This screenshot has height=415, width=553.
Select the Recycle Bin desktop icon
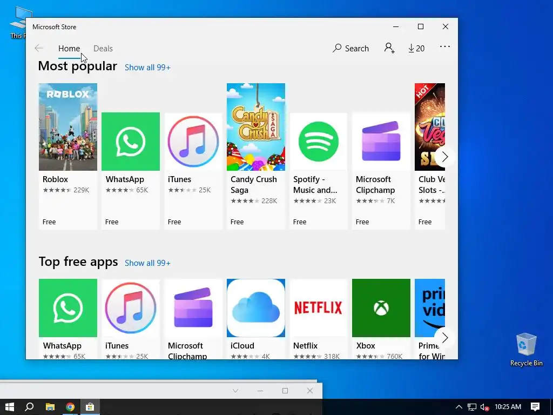tap(526, 350)
